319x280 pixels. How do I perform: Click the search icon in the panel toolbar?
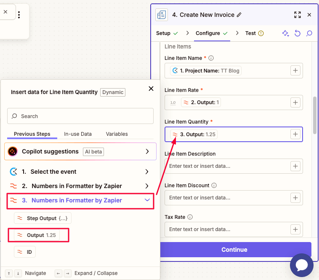[x=309, y=33]
